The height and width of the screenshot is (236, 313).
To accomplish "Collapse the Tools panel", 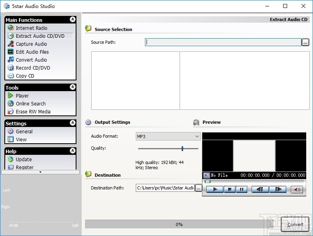I will [72, 87].
